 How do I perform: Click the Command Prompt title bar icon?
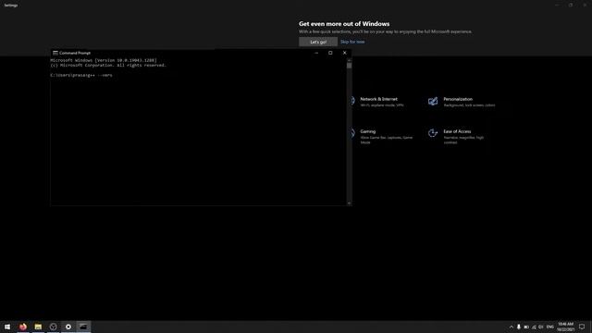(55, 53)
